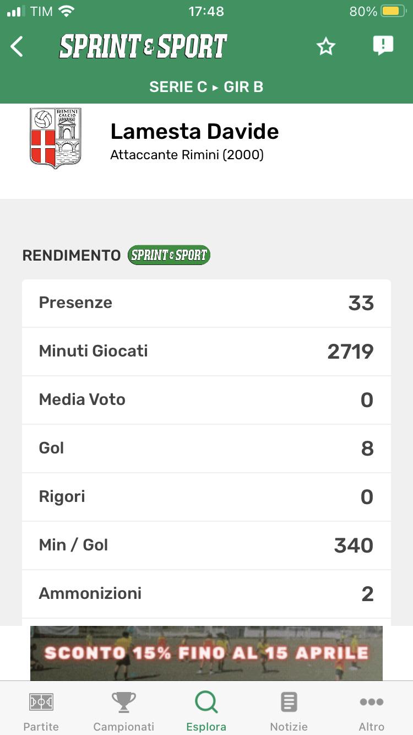Viewport: 413px width, 735px height.
Task: Tap the Gol stat row
Action: click(206, 448)
